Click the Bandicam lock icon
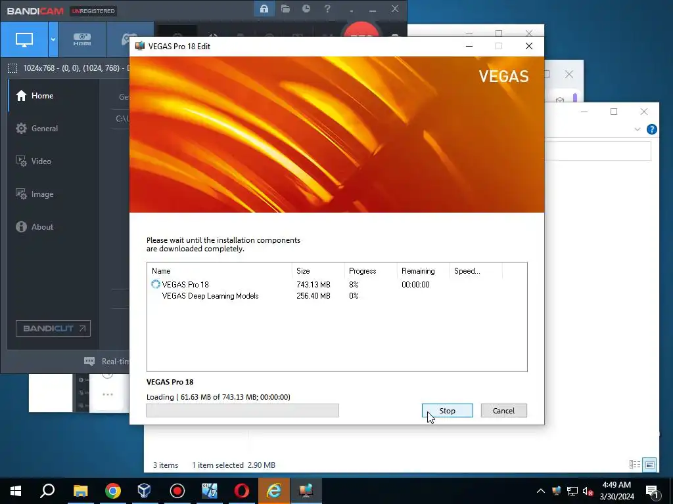The width and height of the screenshot is (673, 504). [x=264, y=9]
